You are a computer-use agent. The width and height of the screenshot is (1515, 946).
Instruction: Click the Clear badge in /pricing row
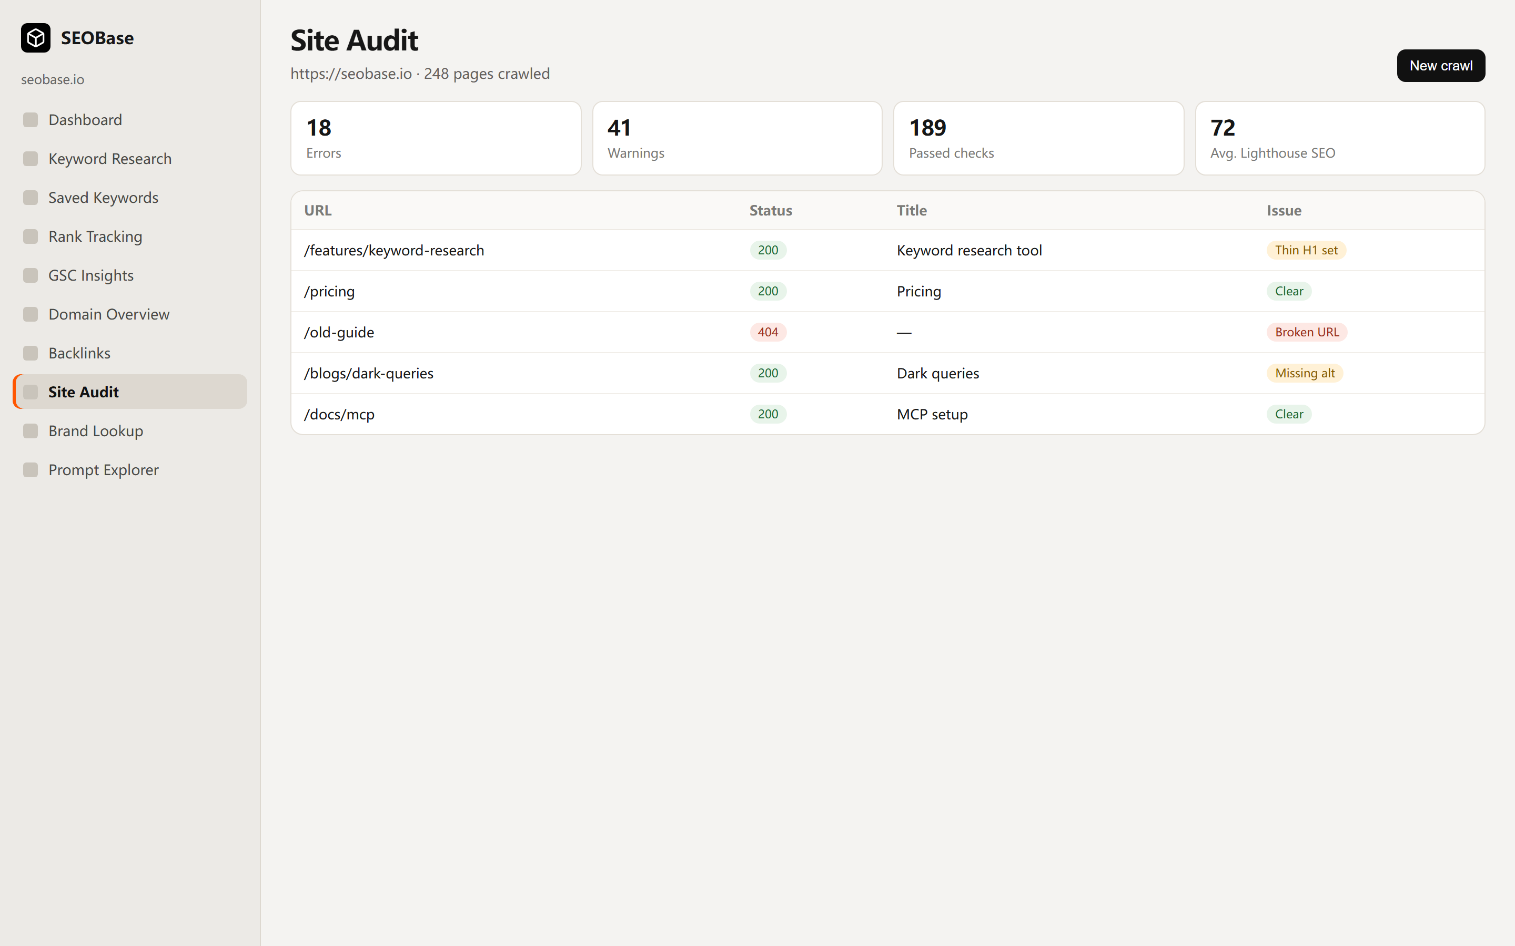pyautogui.click(x=1289, y=292)
